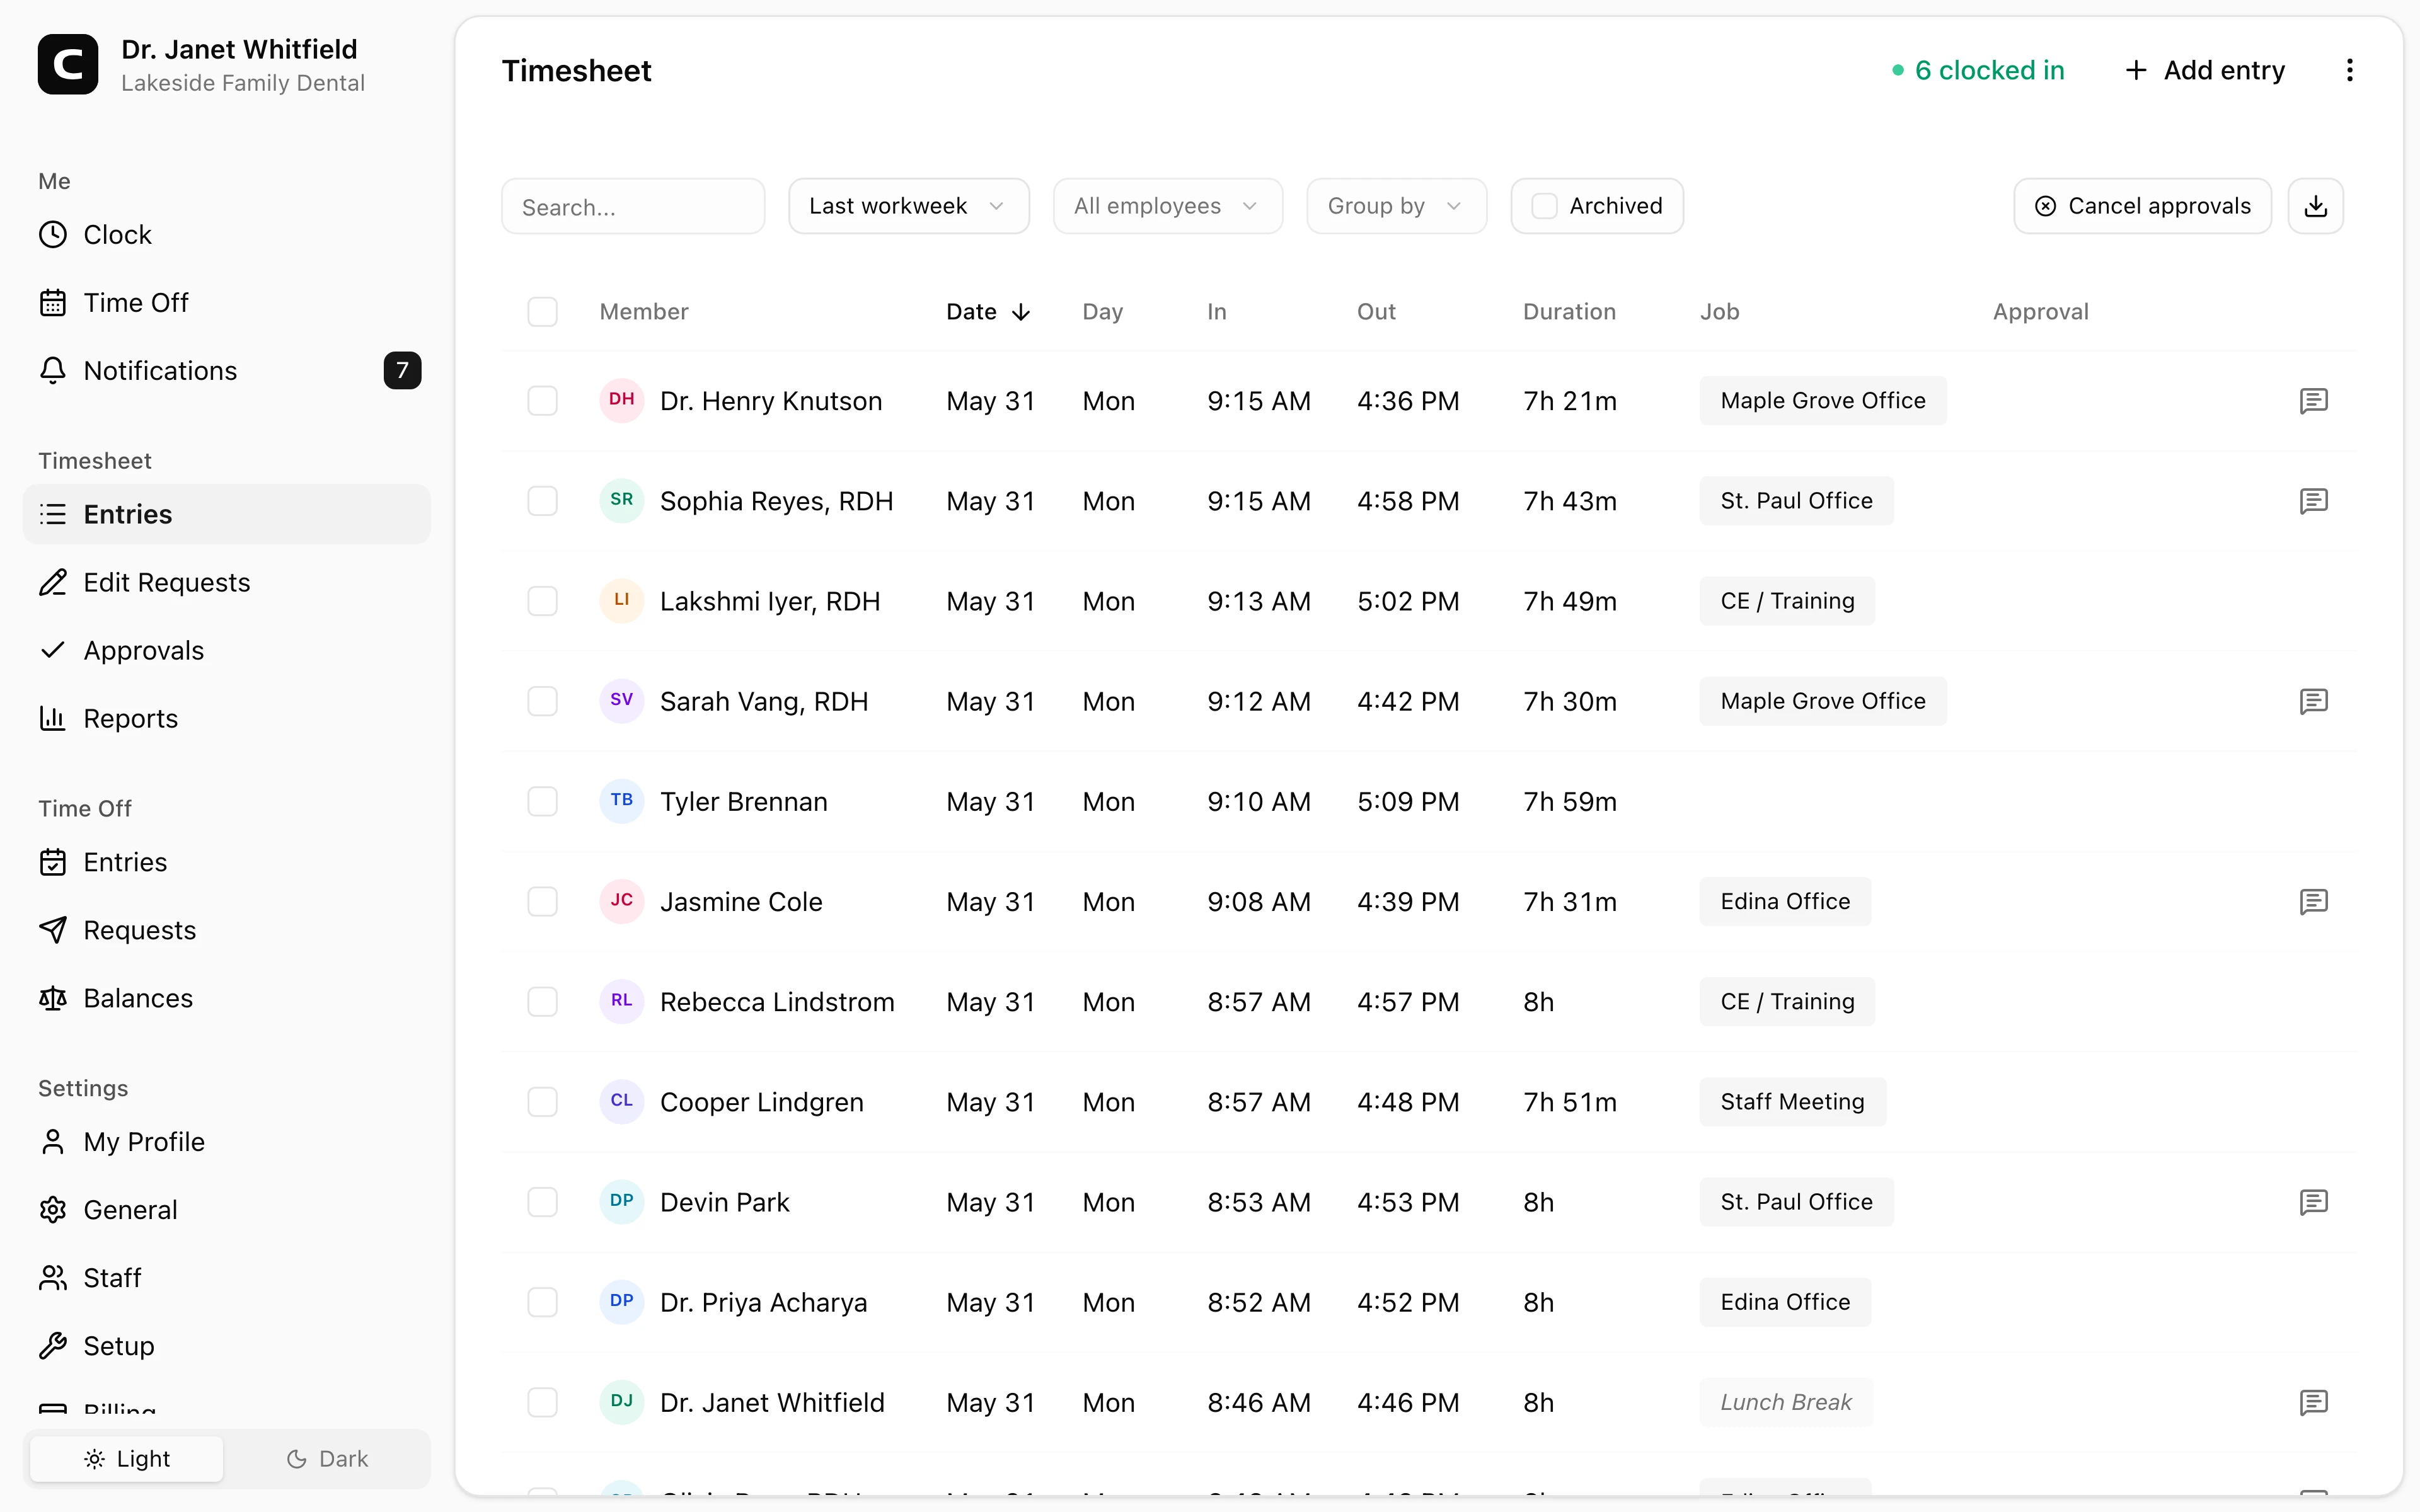Click St. Paul Office tag for Devin Park
Screen dimensions: 2420x1512
[1796, 1202]
